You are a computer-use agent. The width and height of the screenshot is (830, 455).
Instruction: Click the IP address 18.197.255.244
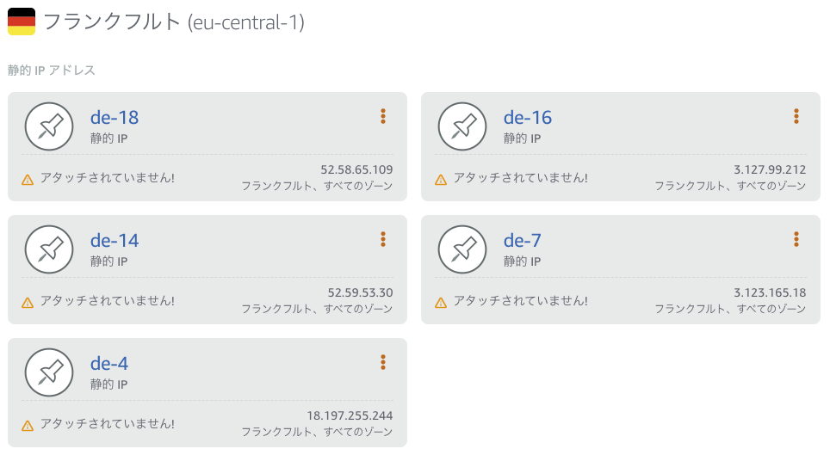350,416
